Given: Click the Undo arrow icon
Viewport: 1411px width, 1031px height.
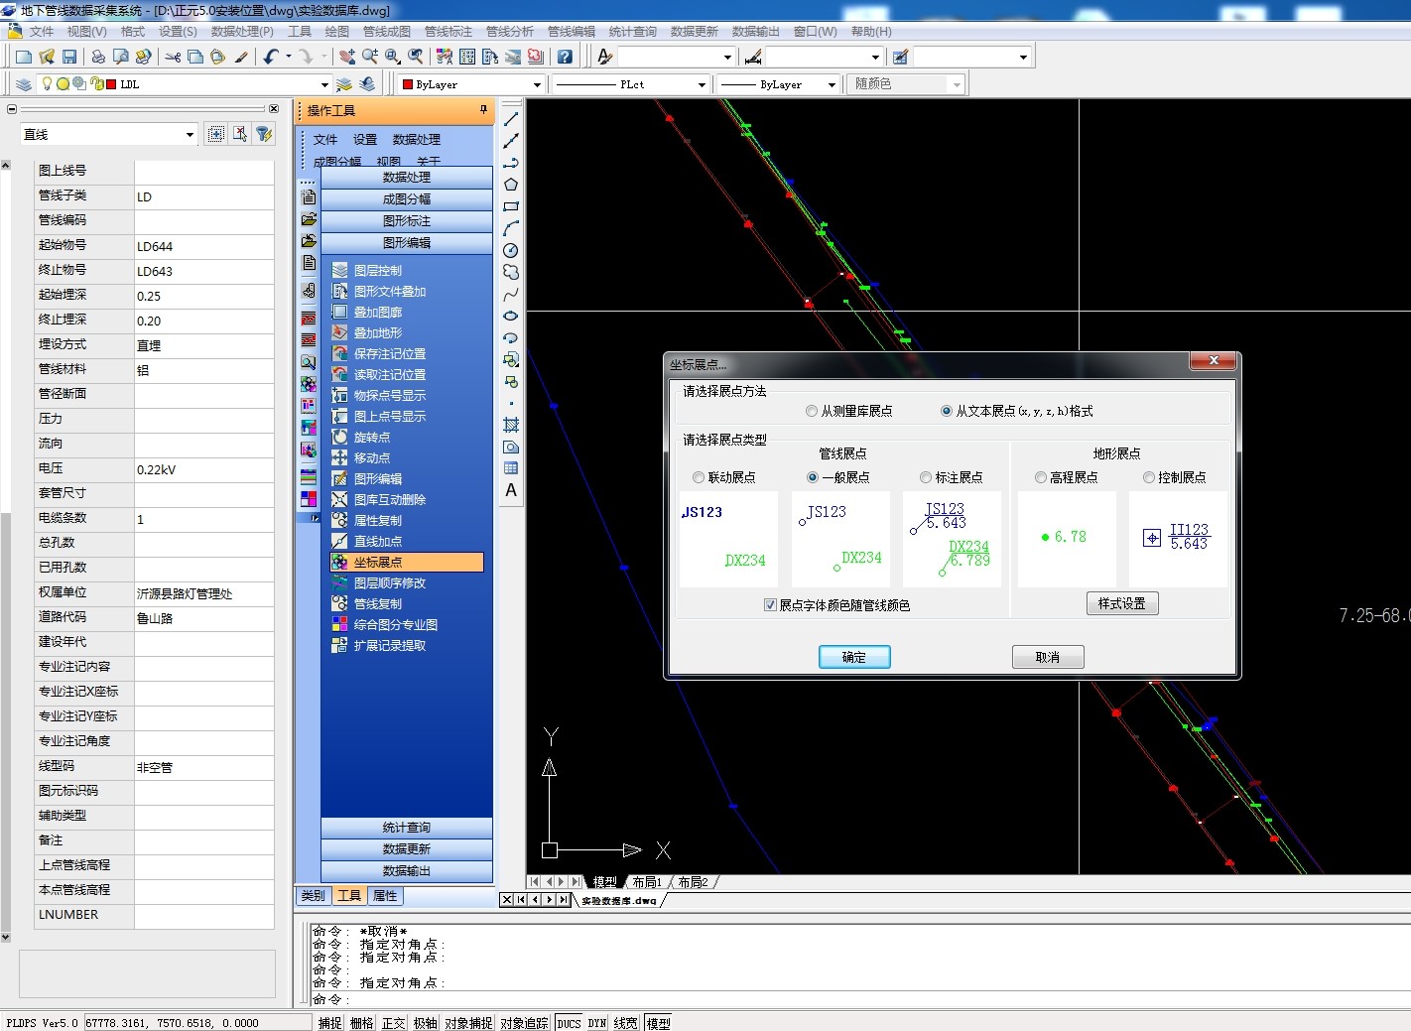Looking at the screenshot, I should pos(271,57).
